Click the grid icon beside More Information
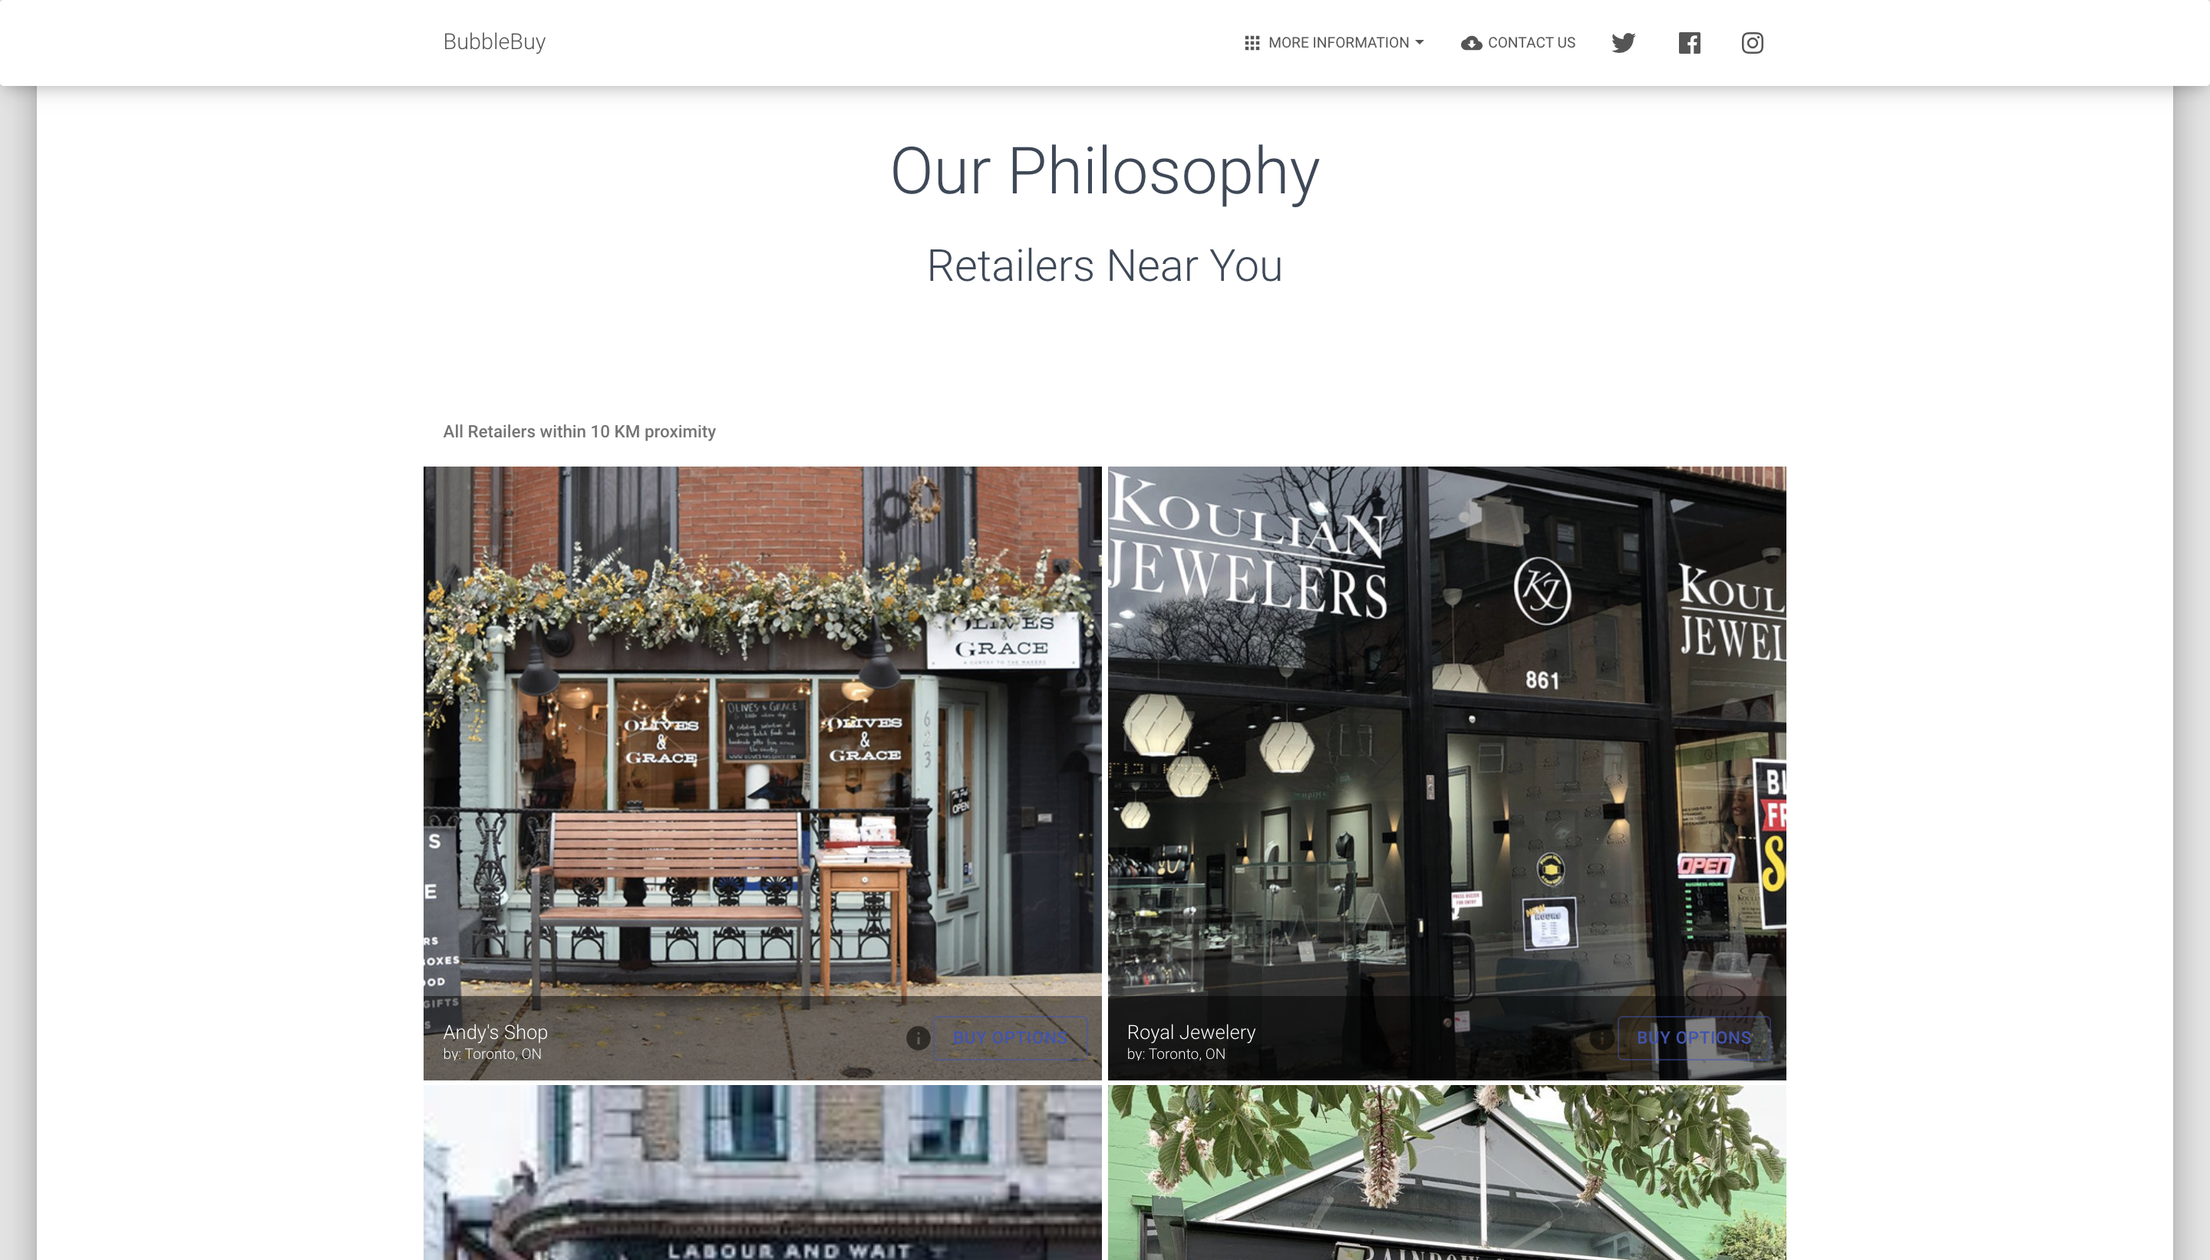The height and width of the screenshot is (1260, 2210). [x=1252, y=42]
